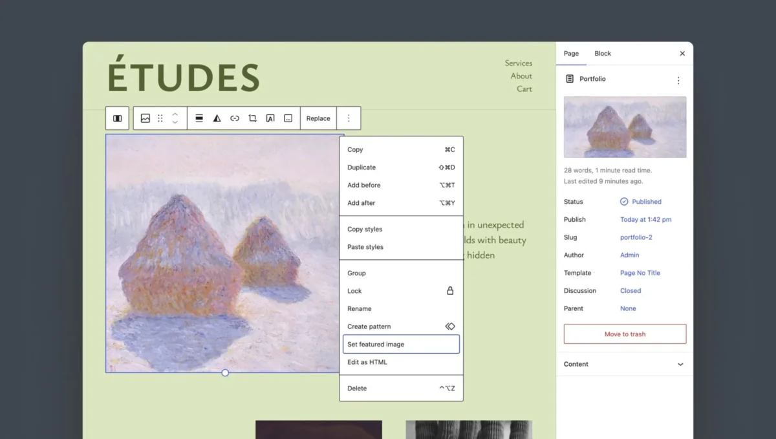Click the Replace button in the toolbar

[318, 118]
